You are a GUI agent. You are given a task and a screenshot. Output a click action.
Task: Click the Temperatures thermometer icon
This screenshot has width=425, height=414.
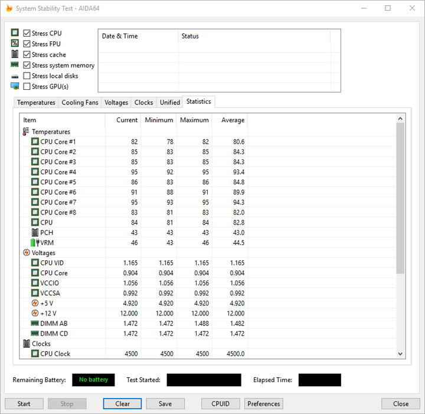pos(26,132)
